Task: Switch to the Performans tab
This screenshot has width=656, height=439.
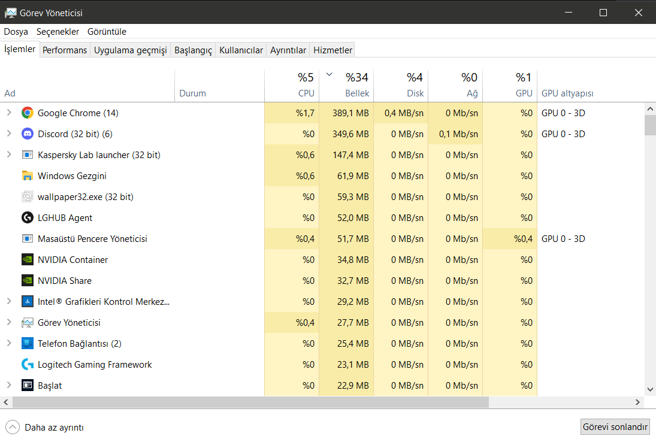Action: pyautogui.click(x=65, y=50)
